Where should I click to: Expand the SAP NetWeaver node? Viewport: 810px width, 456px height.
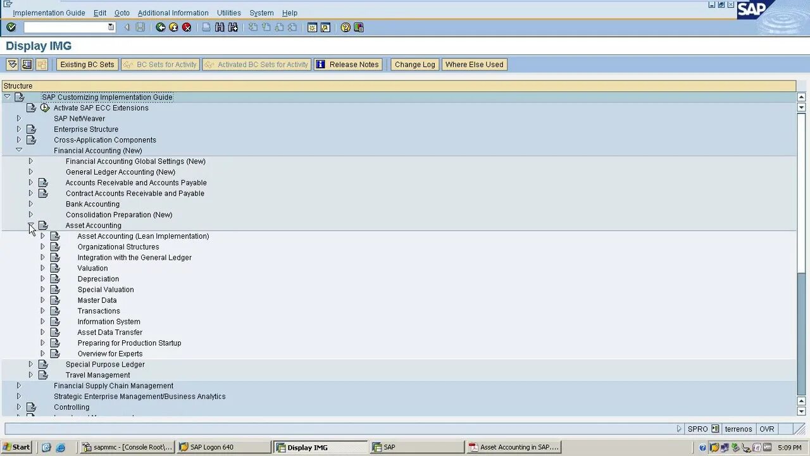[x=18, y=118]
